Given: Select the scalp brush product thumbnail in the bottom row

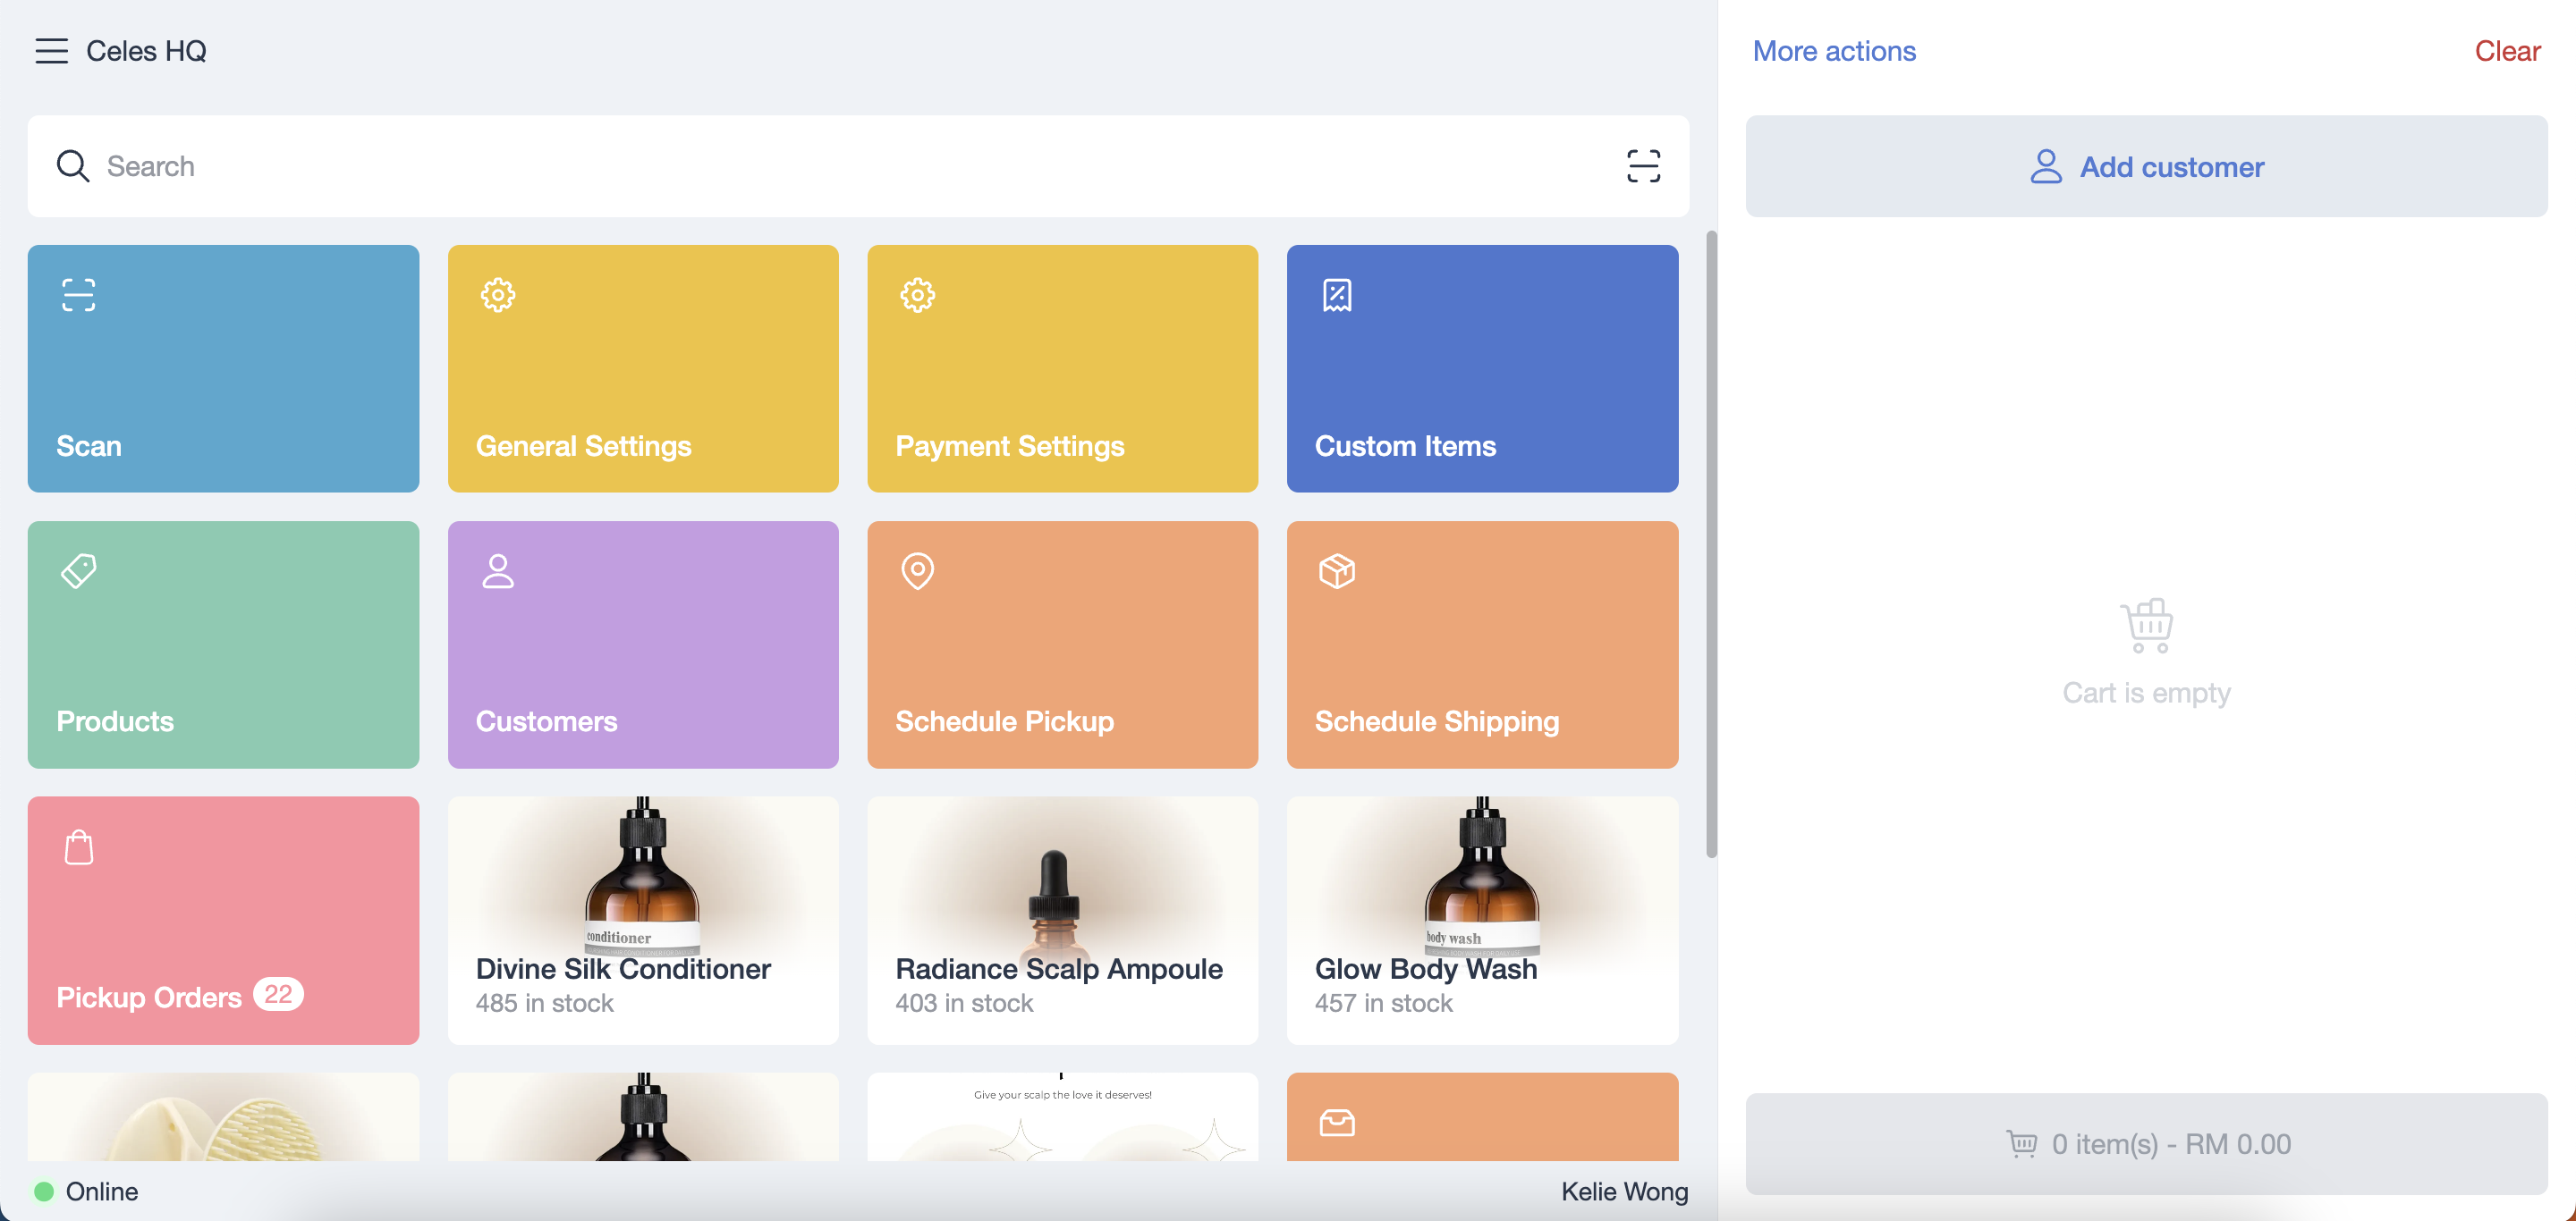Looking at the screenshot, I should (223, 1116).
